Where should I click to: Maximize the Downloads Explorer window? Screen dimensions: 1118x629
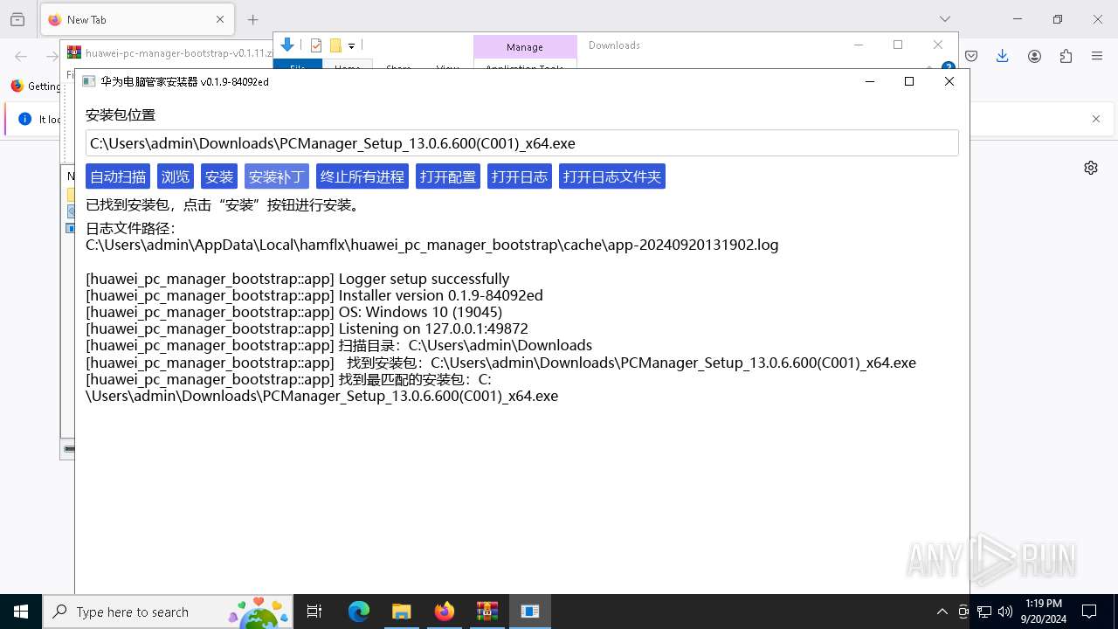(898, 45)
